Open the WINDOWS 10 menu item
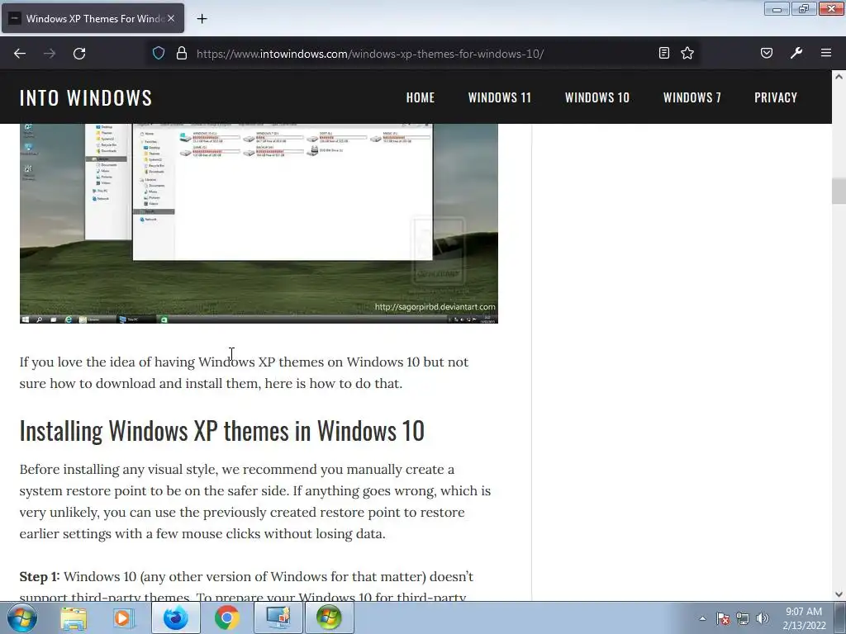 point(597,97)
